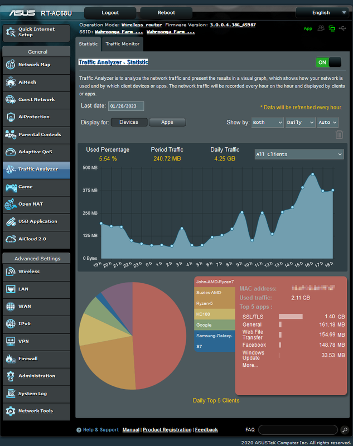Open Adaptive QoS menu label
Screen dimensions: 353x446
(35, 152)
